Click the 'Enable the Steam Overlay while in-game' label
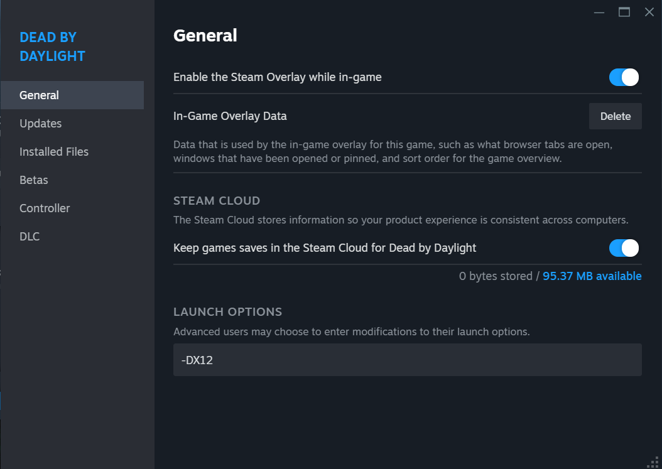The height and width of the screenshot is (469, 662). click(278, 77)
